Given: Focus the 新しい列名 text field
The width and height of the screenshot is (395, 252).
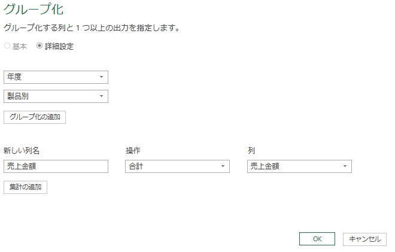Looking at the screenshot, I should [x=56, y=166].
